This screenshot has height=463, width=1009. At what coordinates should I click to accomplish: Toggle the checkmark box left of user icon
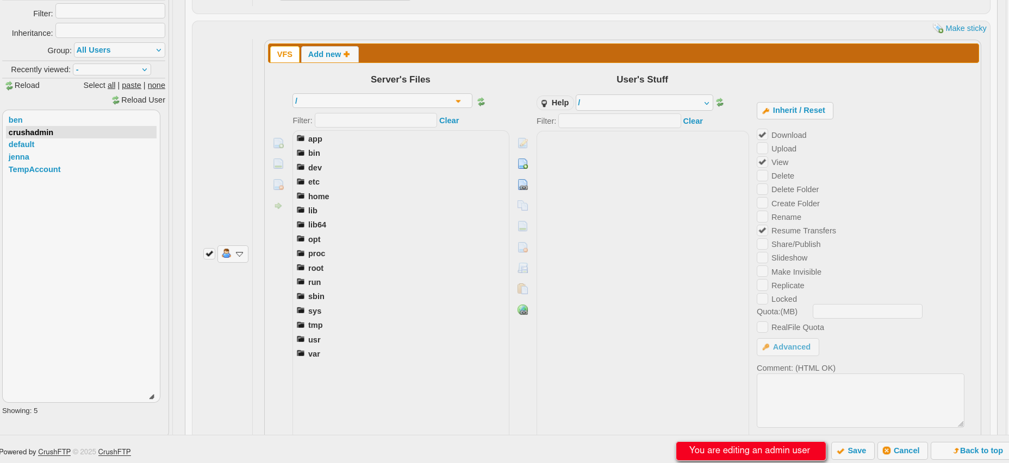pyautogui.click(x=209, y=253)
